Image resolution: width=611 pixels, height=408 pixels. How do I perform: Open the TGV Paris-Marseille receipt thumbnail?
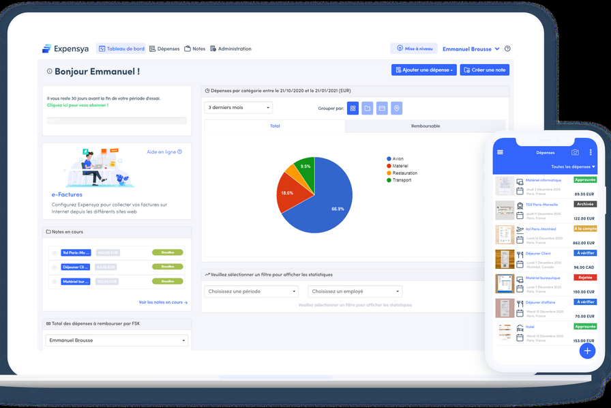tap(505, 211)
